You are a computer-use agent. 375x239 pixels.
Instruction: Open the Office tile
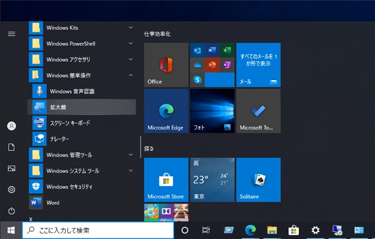(166, 65)
